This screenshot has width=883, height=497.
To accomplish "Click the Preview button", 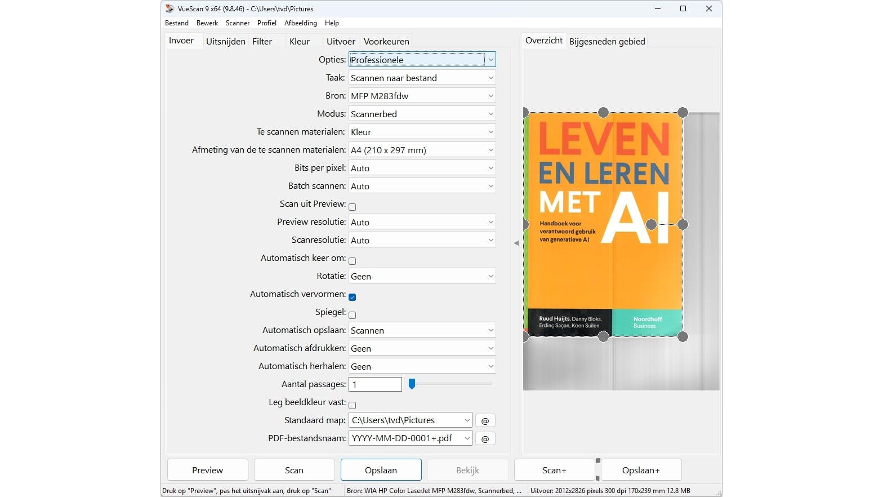I will coord(208,470).
